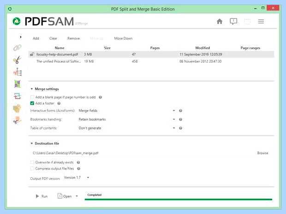Open the hamburger menu icon
Screen dimensions: 286x214
tap(261, 22)
